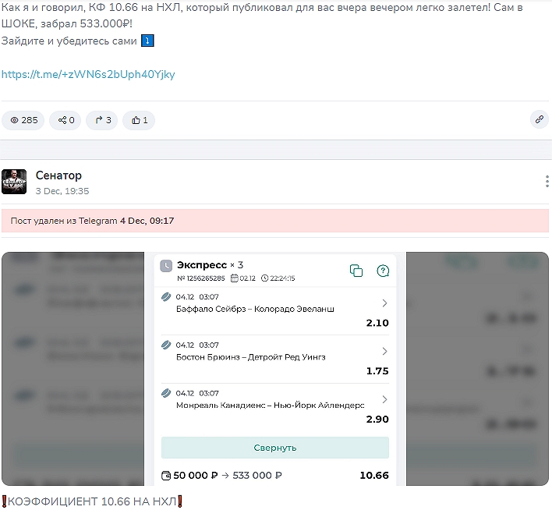The height and width of the screenshot is (510, 552).
Task: Click the deleted-from-Telegram notice banner
Action: [275, 221]
